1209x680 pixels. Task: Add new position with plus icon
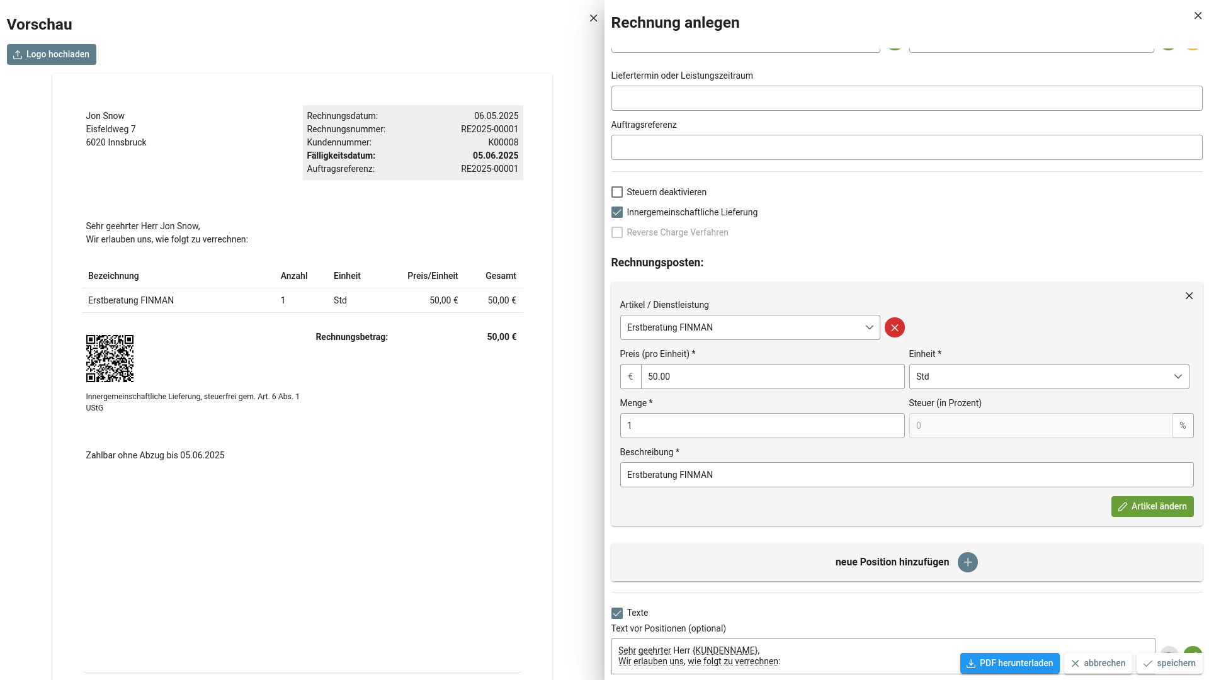967,562
